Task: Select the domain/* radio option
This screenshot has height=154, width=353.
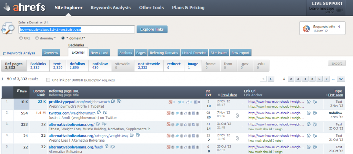Action: pyautogui.click(x=37, y=38)
